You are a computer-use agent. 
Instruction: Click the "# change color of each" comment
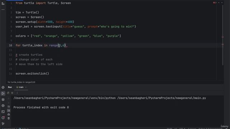(34, 59)
